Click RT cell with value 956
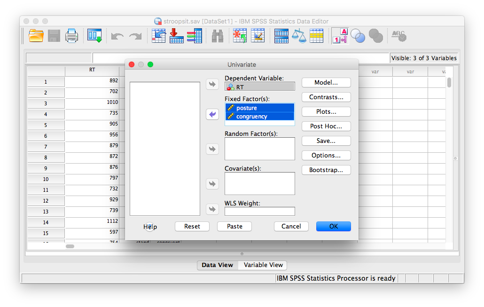 (92, 135)
